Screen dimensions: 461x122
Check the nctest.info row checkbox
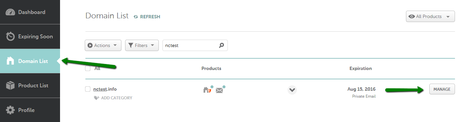[x=88, y=89]
